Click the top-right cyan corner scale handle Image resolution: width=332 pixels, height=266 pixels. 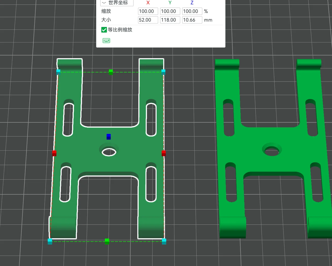coord(163,72)
